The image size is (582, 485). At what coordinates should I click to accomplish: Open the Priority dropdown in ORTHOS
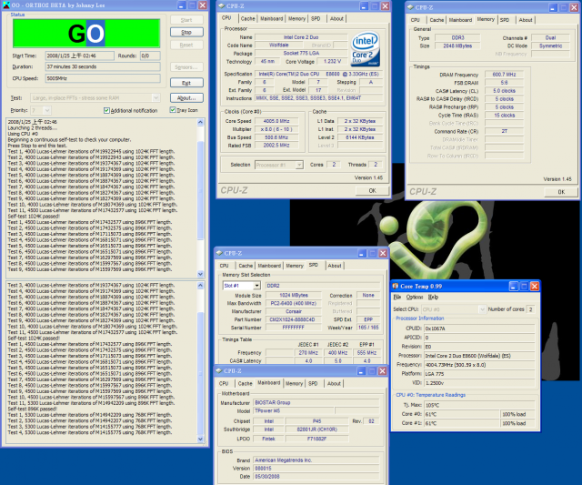[46, 110]
